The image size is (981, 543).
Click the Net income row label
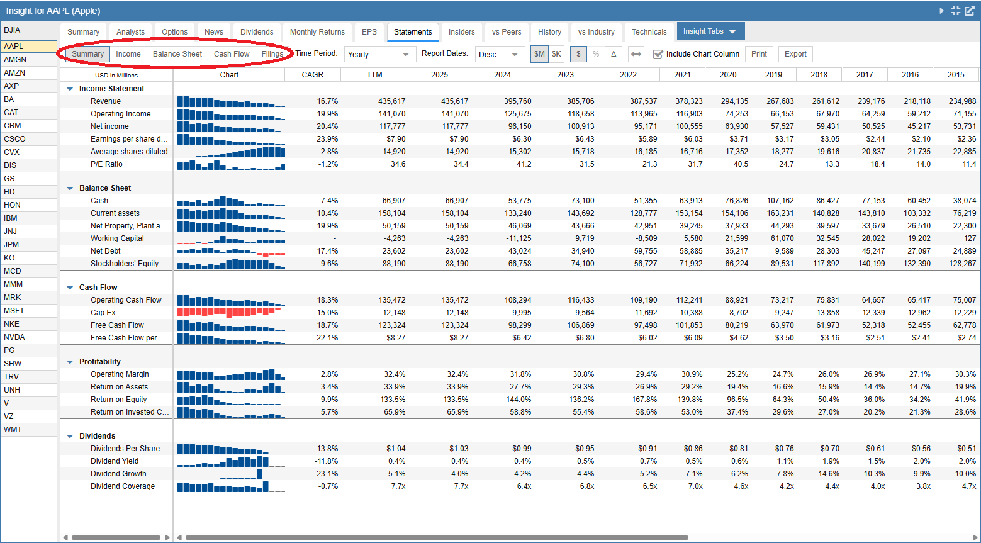pos(109,126)
